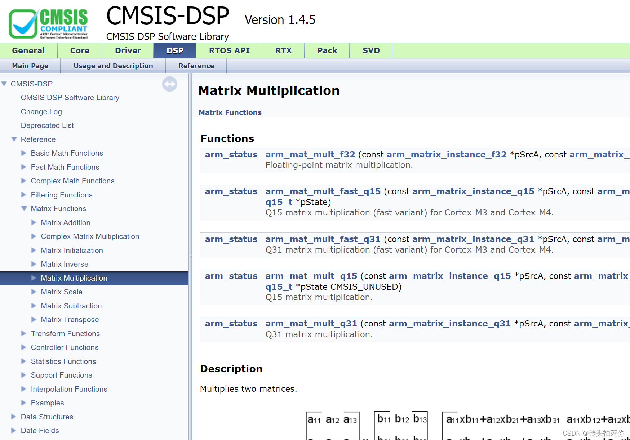Expand Matrix Inverse arrow
Image resolution: width=630 pixels, height=440 pixels.
pos(34,264)
